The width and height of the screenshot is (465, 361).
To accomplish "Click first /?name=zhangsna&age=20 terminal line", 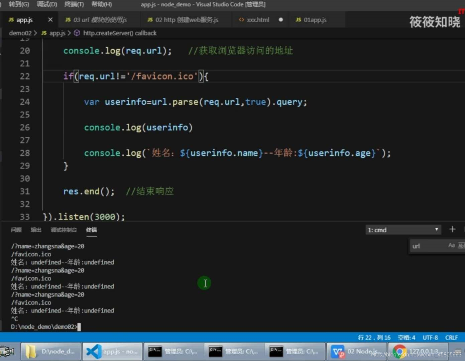I will click(x=47, y=246).
